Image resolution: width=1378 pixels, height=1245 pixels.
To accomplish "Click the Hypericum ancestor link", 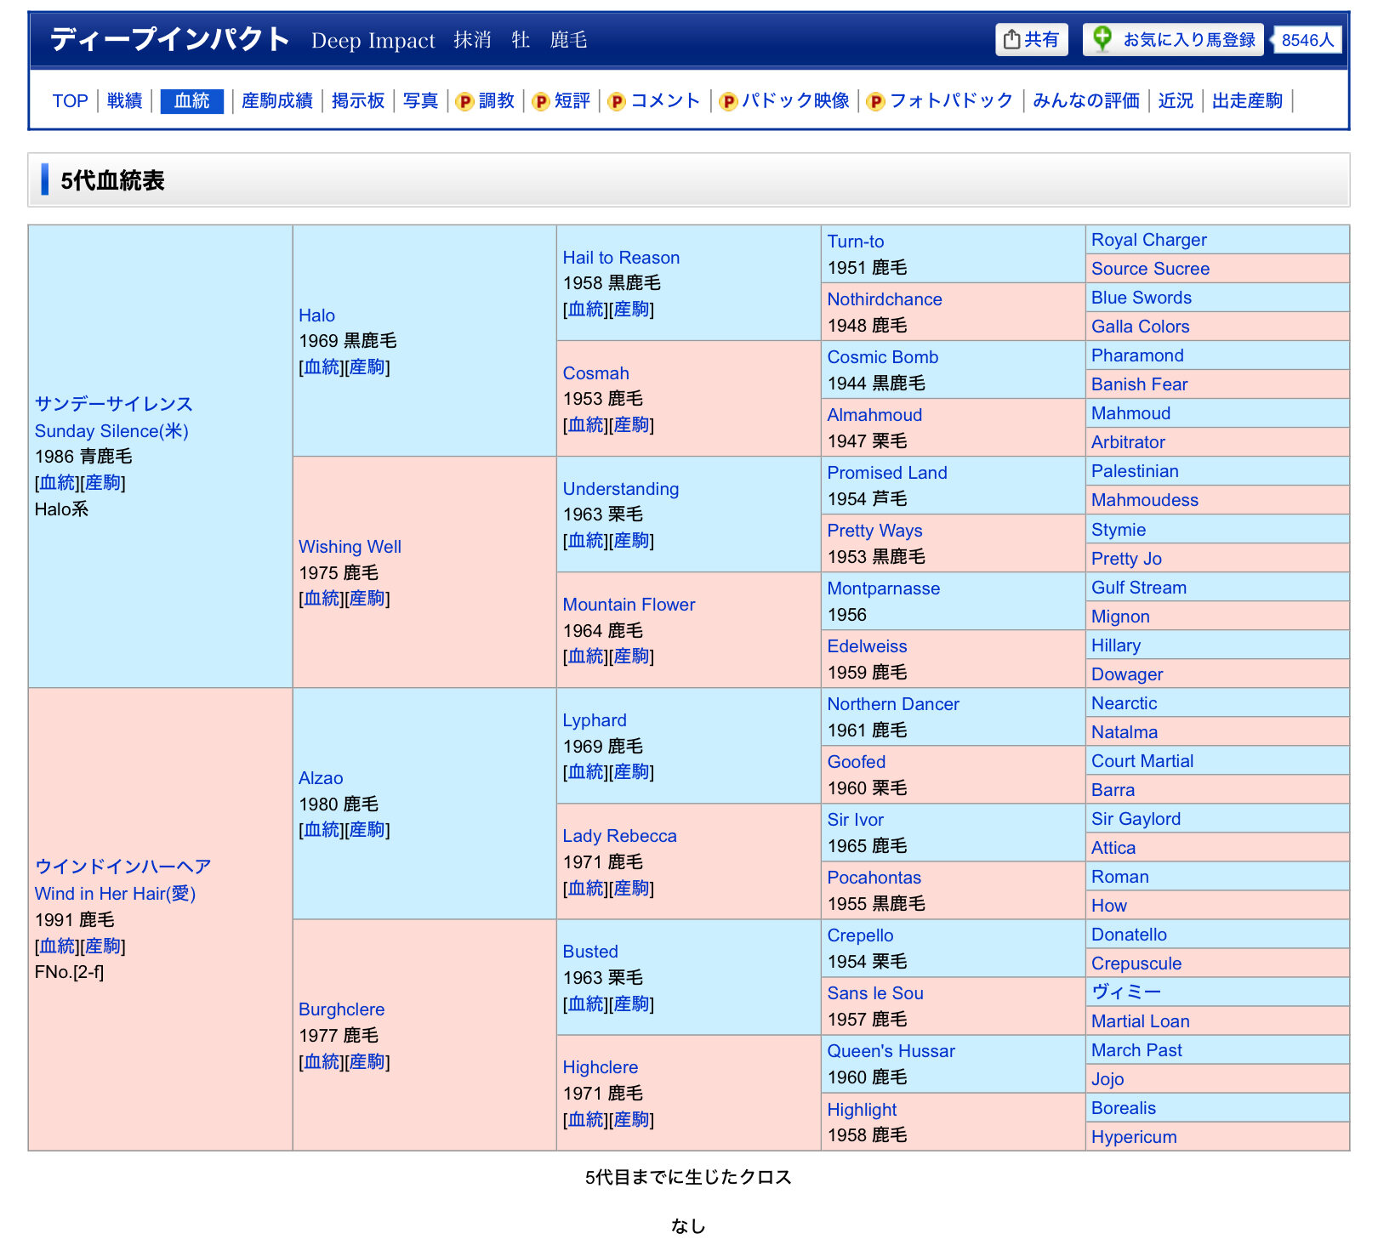I will click(1133, 1137).
